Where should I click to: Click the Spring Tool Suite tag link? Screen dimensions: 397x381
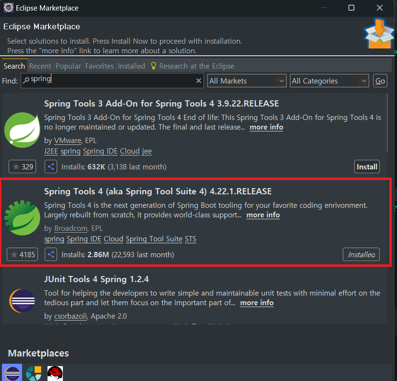click(x=154, y=239)
